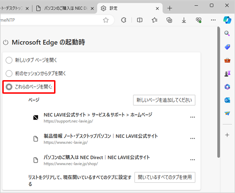Click NEC LAVIE公式サイト サービス&サポート page title
Image resolution: width=235 pixels, height=193 pixels.
98,115
